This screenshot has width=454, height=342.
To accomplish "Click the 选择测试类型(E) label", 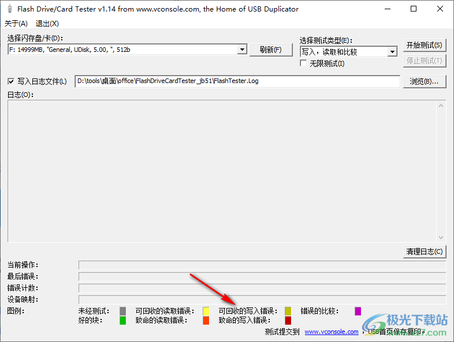I will (326, 40).
